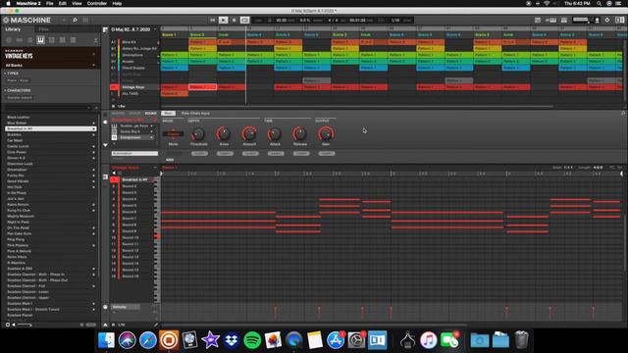Start playback with the Play button
The image size is (628, 353).
(x=223, y=20)
